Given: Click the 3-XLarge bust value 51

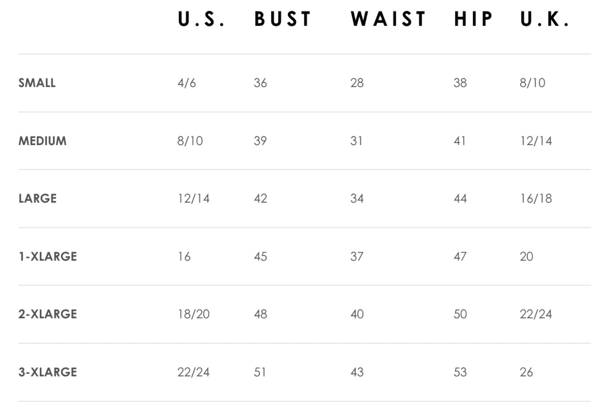Looking at the screenshot, I should point(260,372).
